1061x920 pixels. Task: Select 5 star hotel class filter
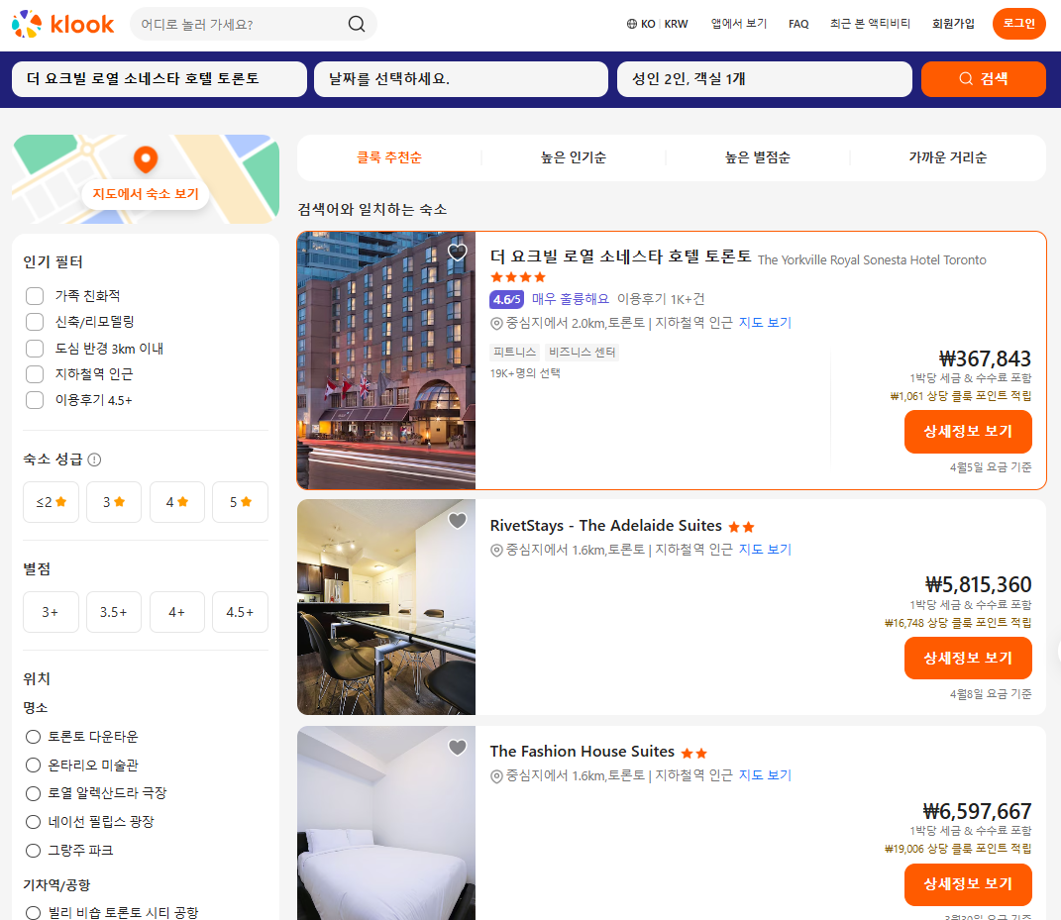240,502
